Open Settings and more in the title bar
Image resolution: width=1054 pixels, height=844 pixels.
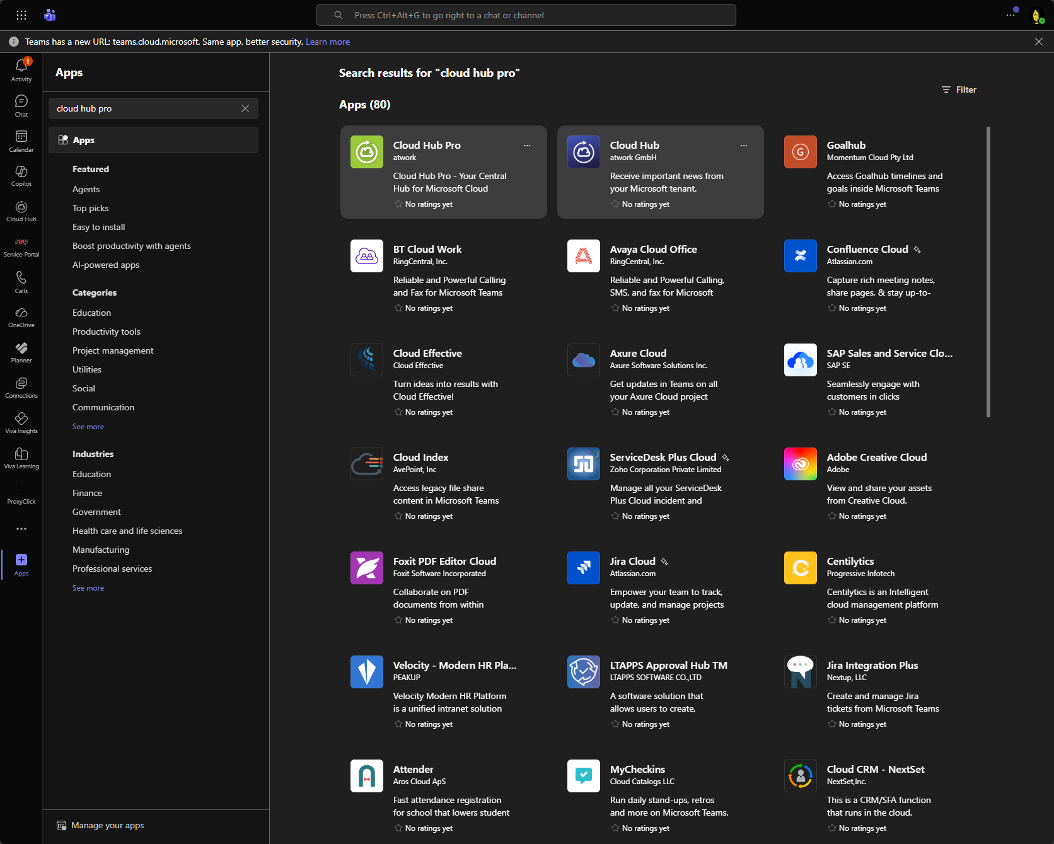1011,15
